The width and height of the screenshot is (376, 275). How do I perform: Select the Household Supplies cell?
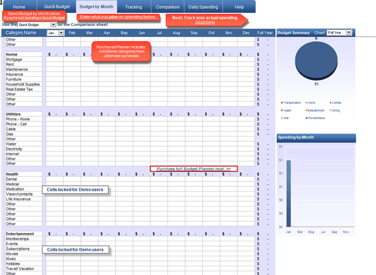pyautogui.click(x=23, y=84)
